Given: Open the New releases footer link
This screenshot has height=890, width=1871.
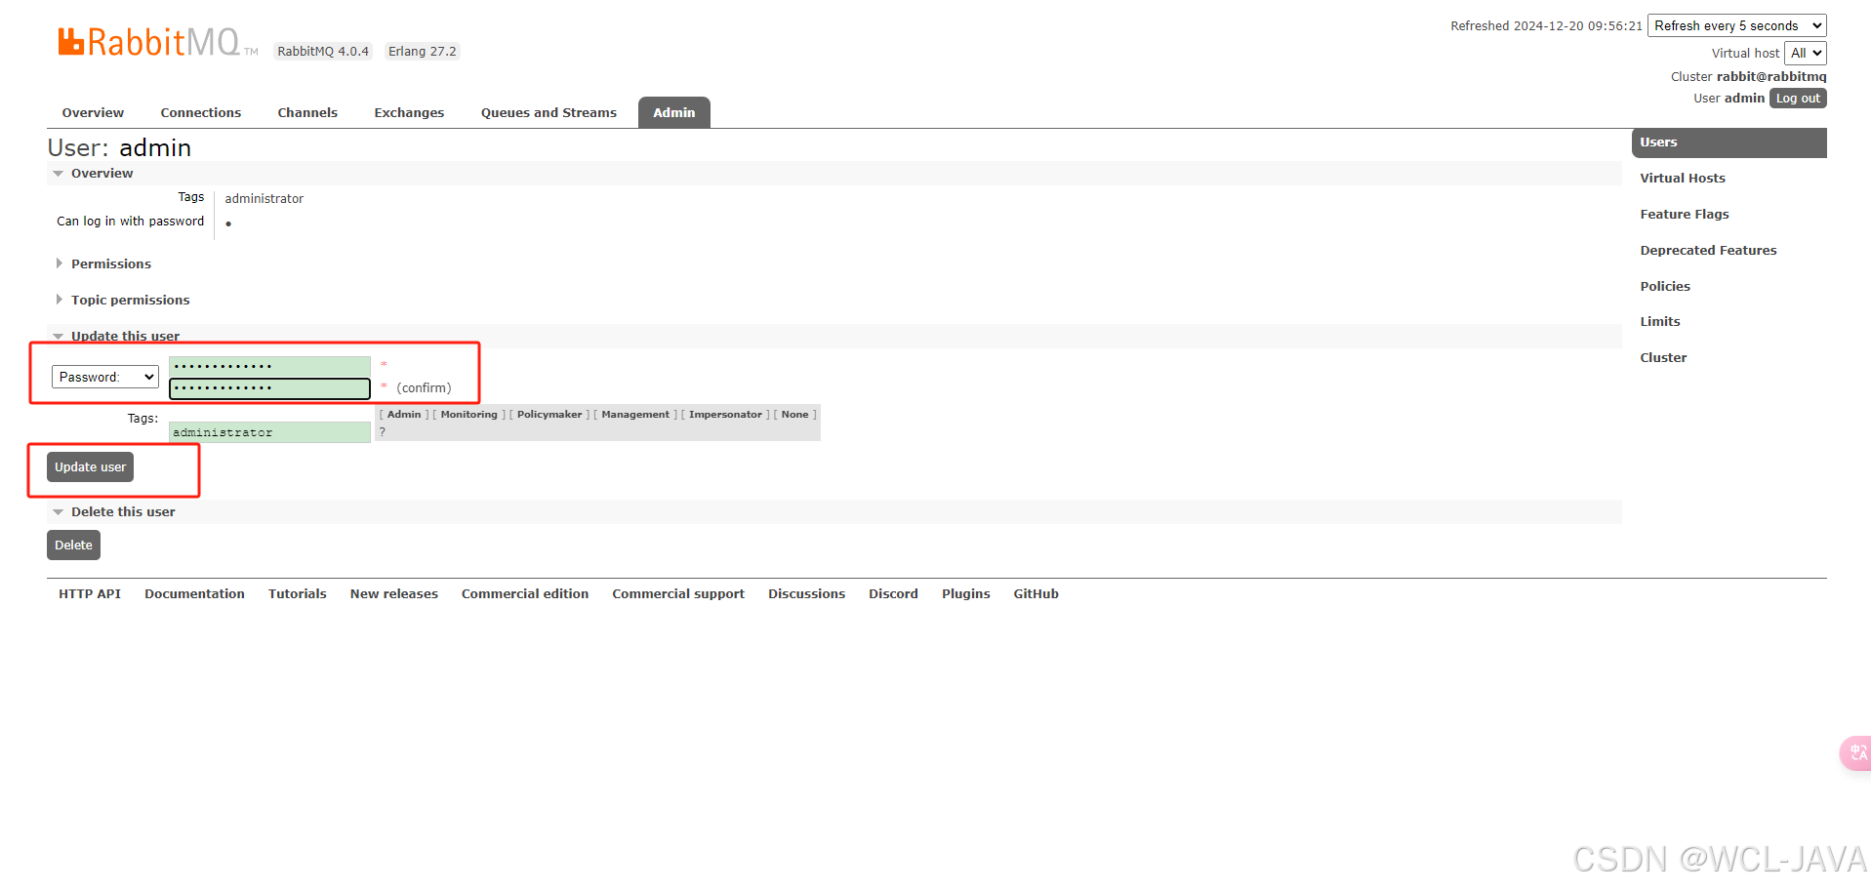Looking at the screenshot, I should pos(394,594).
